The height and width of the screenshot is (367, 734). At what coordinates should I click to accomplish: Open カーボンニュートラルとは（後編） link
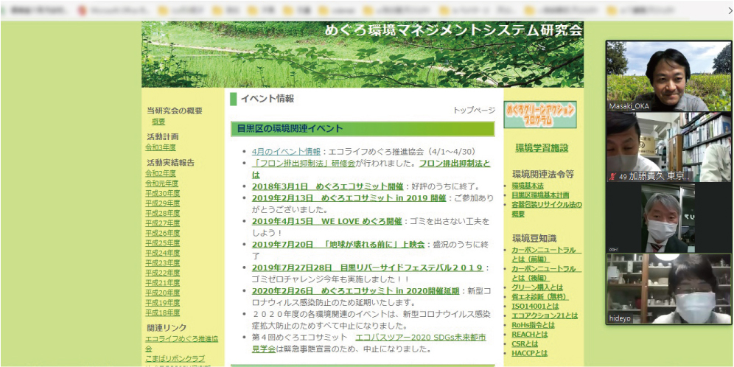[546, 273]
